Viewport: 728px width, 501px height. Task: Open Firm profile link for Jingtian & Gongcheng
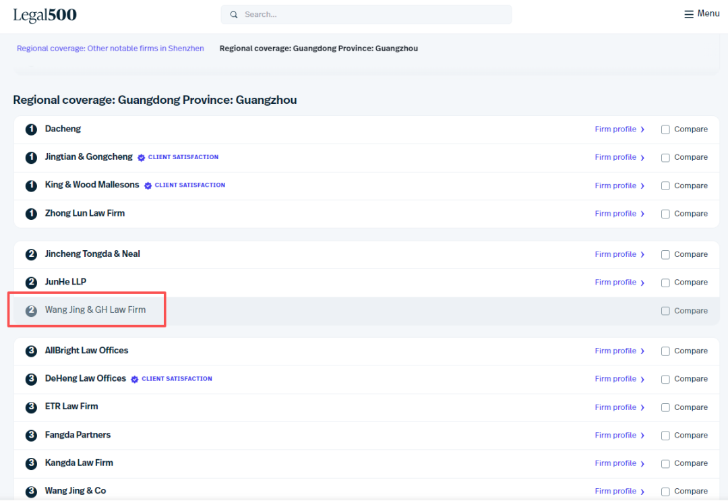[619, 157]
